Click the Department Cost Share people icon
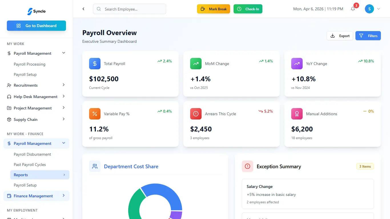Image resolution: width=390 pixels, height=219 pixels. point(95,166)
